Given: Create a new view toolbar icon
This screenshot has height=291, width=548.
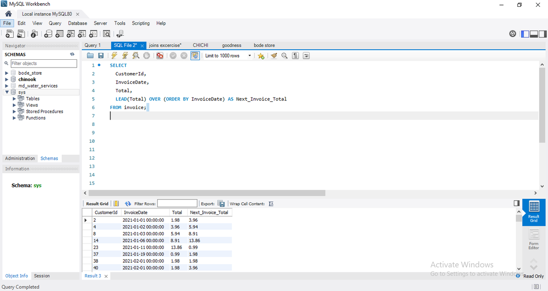Looking at the screenshot, I should 71,33.
